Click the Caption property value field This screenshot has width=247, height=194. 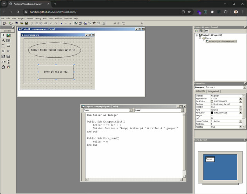227,104
